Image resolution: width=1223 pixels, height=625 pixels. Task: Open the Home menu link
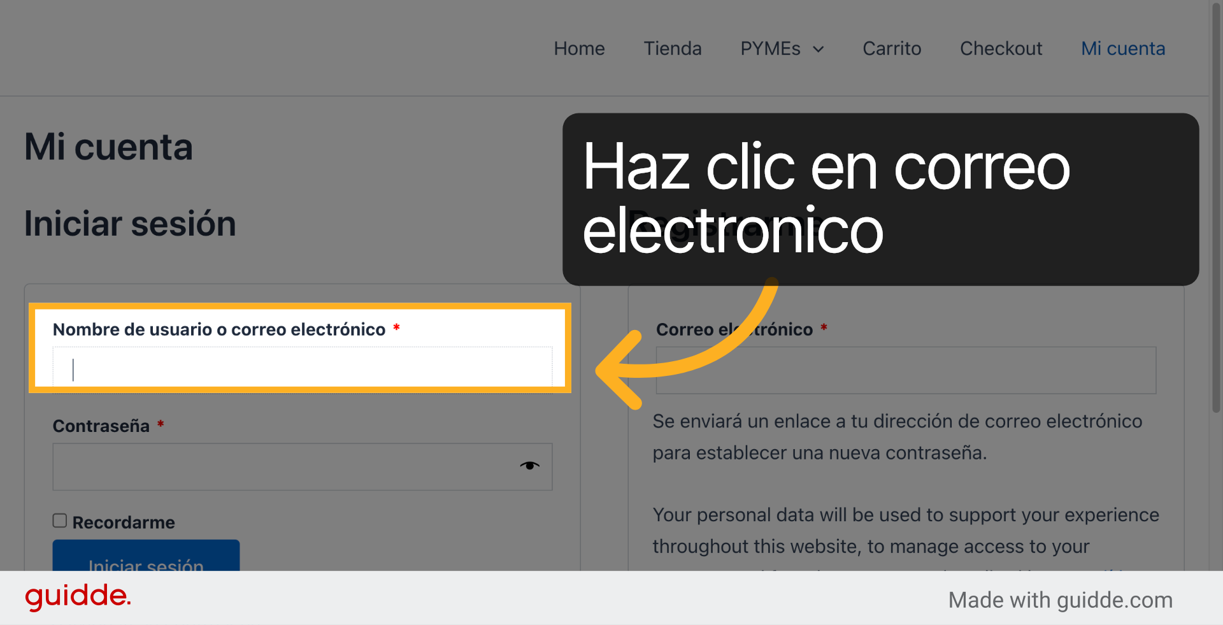[579, 48]
